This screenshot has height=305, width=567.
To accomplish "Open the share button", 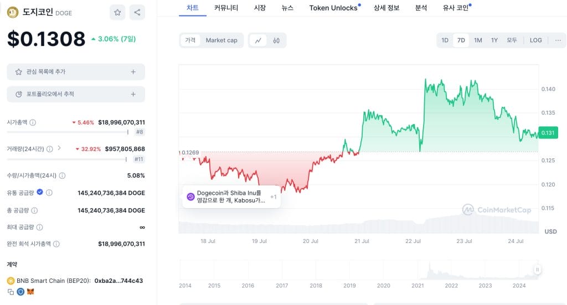I will (137, 12).
